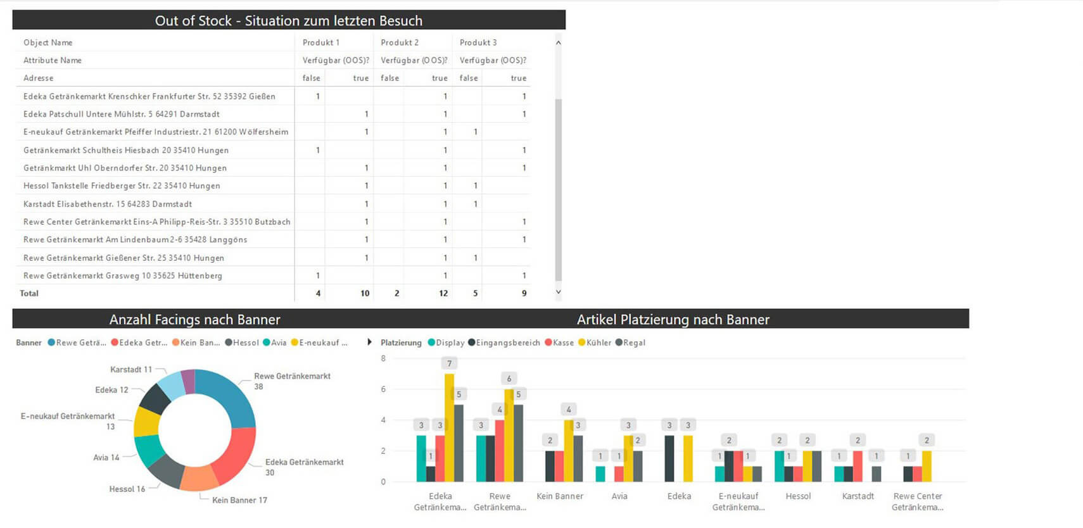Click the Hessol 16 donut data label
Image resolution: width=1083 pixels, height=528 pixels.
pos(127,489)
